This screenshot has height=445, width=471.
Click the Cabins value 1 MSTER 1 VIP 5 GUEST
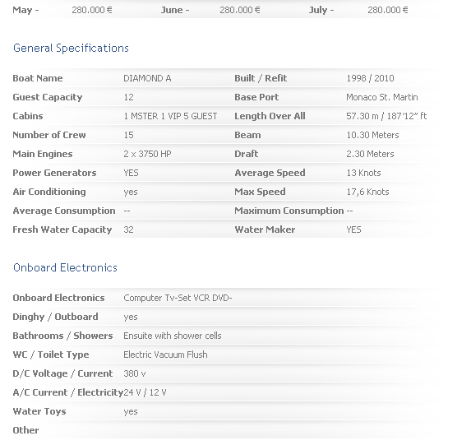pyautogui.click(x=170, y=116)
